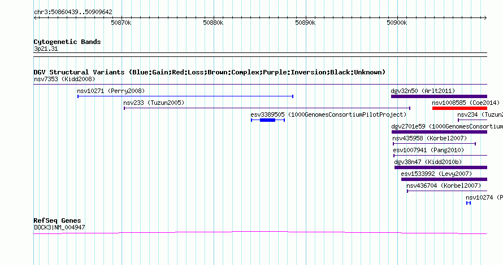This screenshot has height=265, width=503.
Task: Open the nsv1008585 (Coe2014) label
Action: coord(466,103)
